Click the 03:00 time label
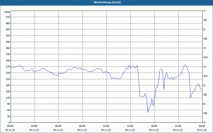The image size is (213, 133). [35, 126]
